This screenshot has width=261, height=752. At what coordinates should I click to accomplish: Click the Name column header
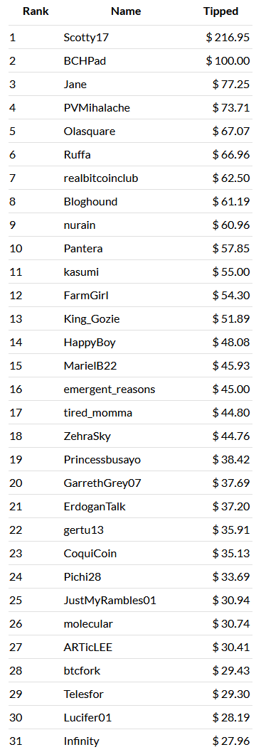tap(126, 12)
